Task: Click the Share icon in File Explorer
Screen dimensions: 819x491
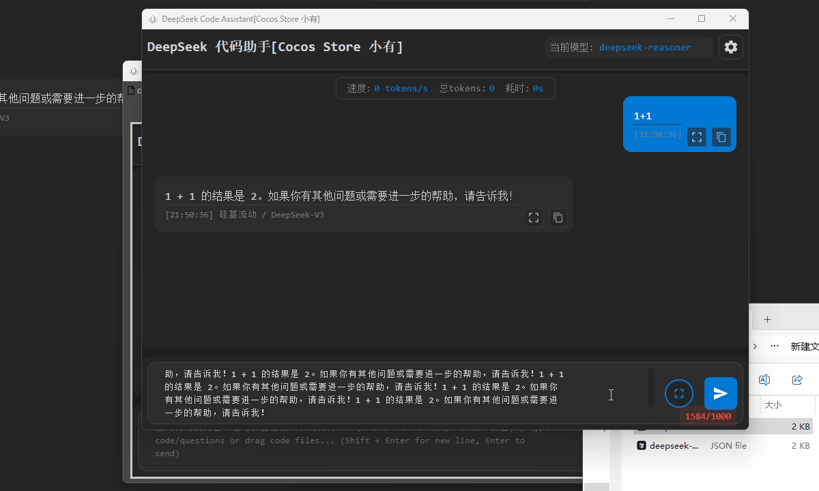Action: click(797, 380)
